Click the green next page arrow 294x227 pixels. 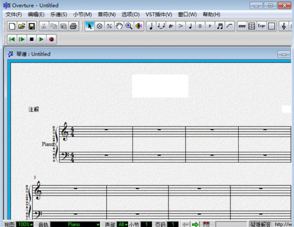[195, 224]
